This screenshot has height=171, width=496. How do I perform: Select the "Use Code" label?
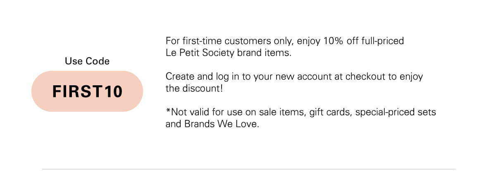87,61
